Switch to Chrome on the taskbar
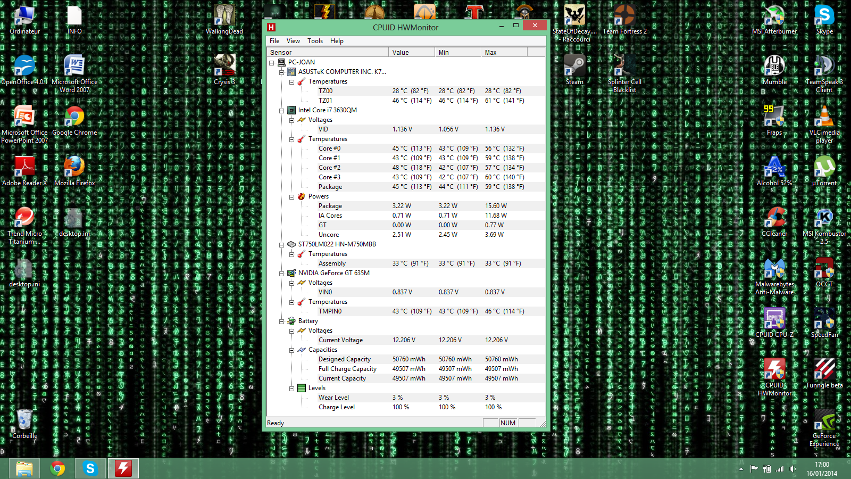851x479 pixels. [x=57, y=468]
